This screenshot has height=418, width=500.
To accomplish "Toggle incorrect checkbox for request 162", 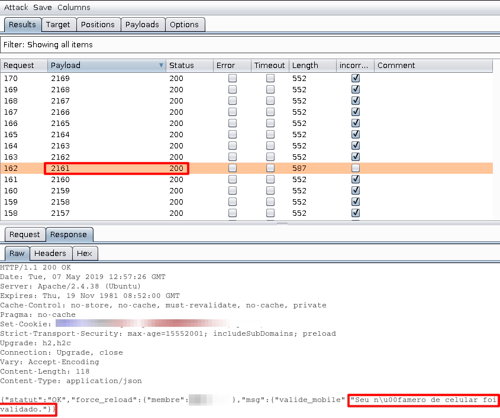I will [356, 168].
